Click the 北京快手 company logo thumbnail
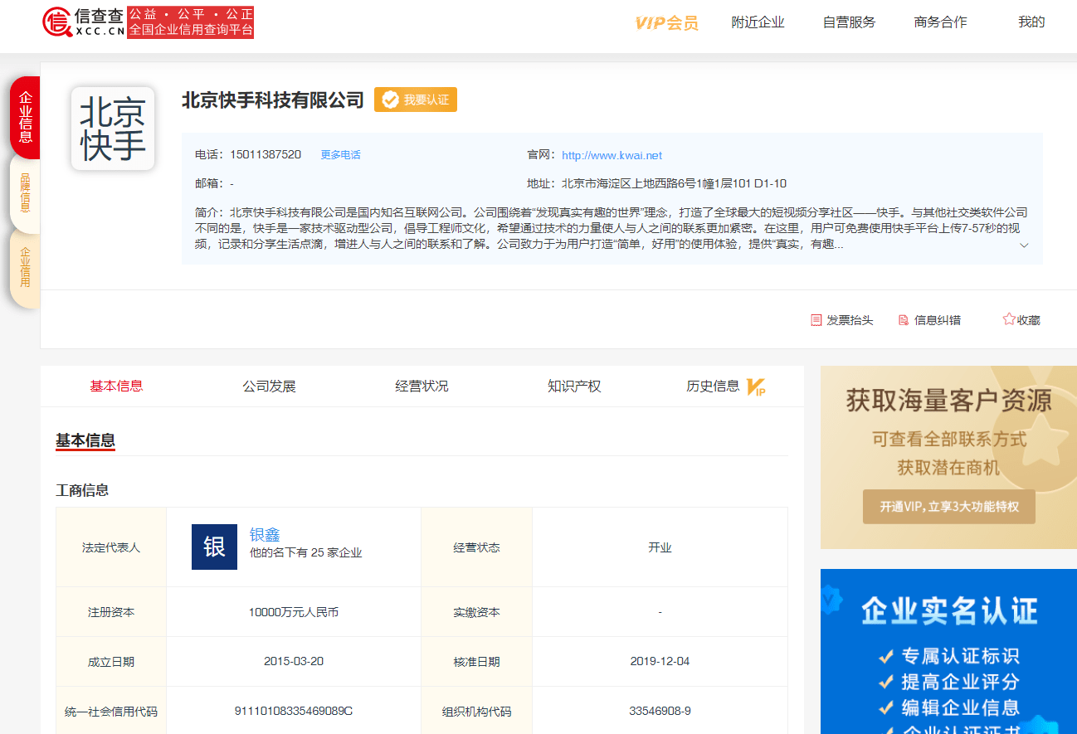This screenshot has width=1077, height=734. tap(113, 129)
